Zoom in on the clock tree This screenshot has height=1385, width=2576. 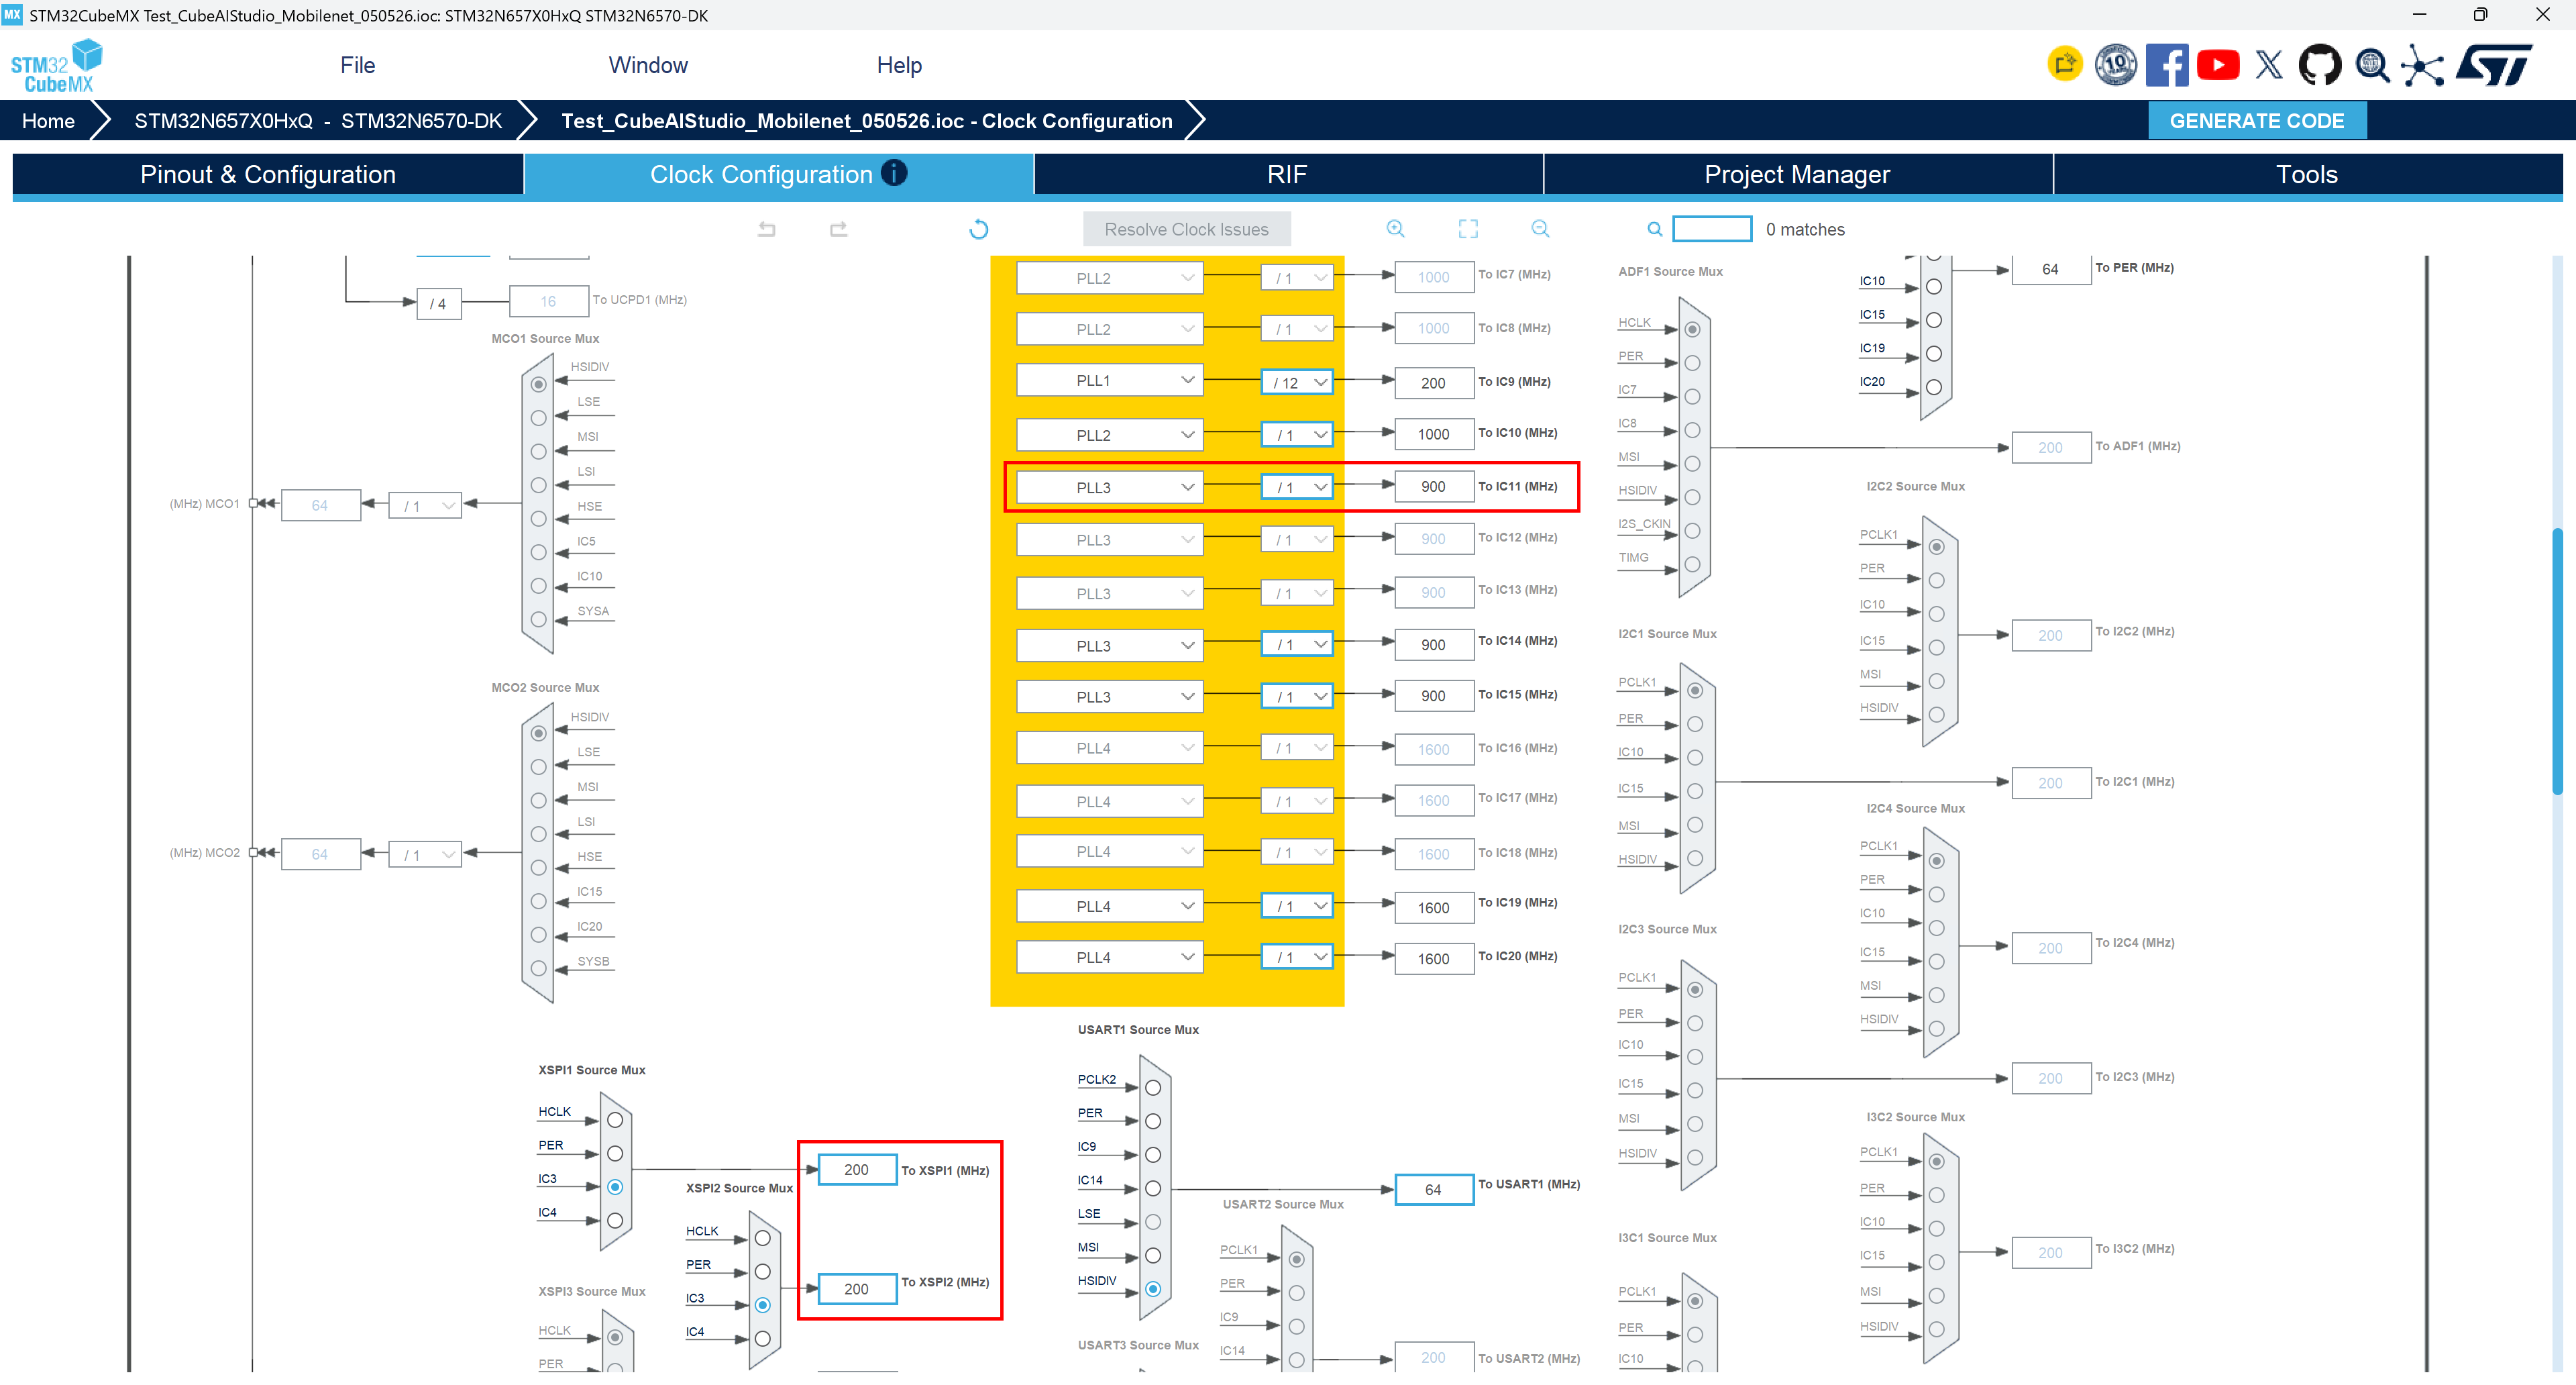pos(1396,229)
